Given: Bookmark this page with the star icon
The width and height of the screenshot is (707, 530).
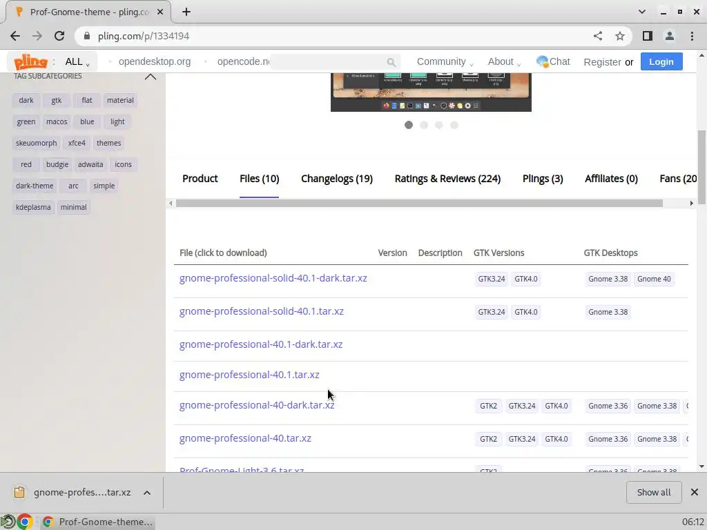Looking at the screenshot, I should coord(620,36).
